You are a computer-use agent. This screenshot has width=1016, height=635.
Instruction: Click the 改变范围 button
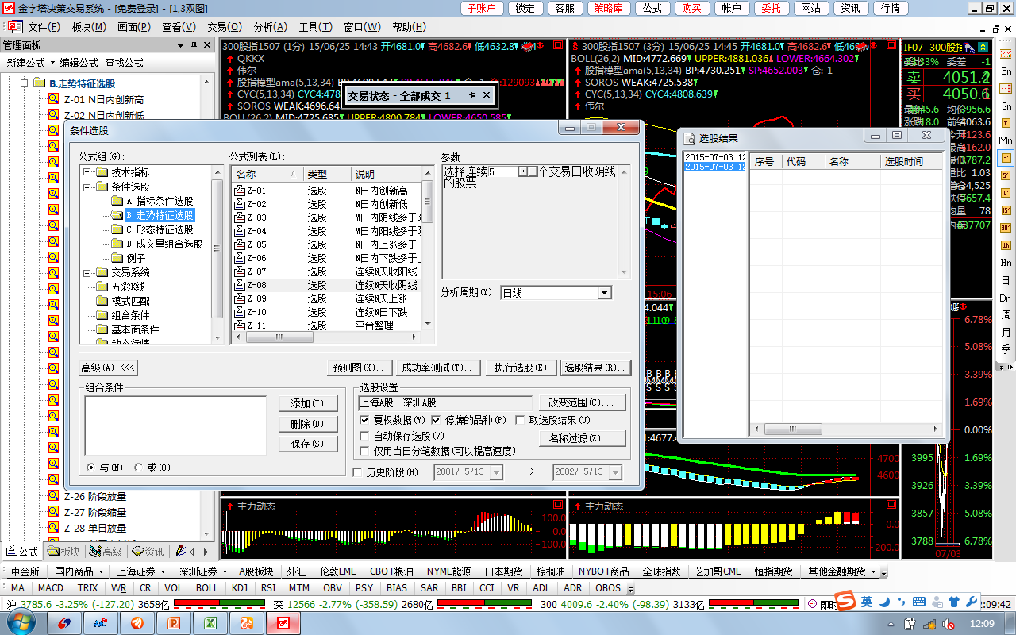click(582, 402)
